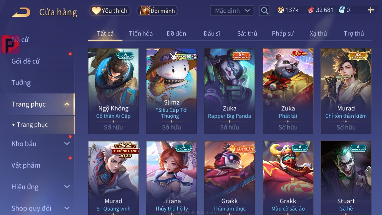Expand the Kho báu sidebar section

[x=67, y=144]
